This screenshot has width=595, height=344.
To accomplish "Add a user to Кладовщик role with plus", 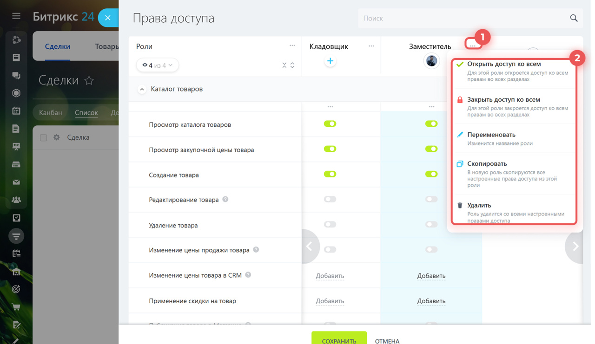I will click(330, 61).
